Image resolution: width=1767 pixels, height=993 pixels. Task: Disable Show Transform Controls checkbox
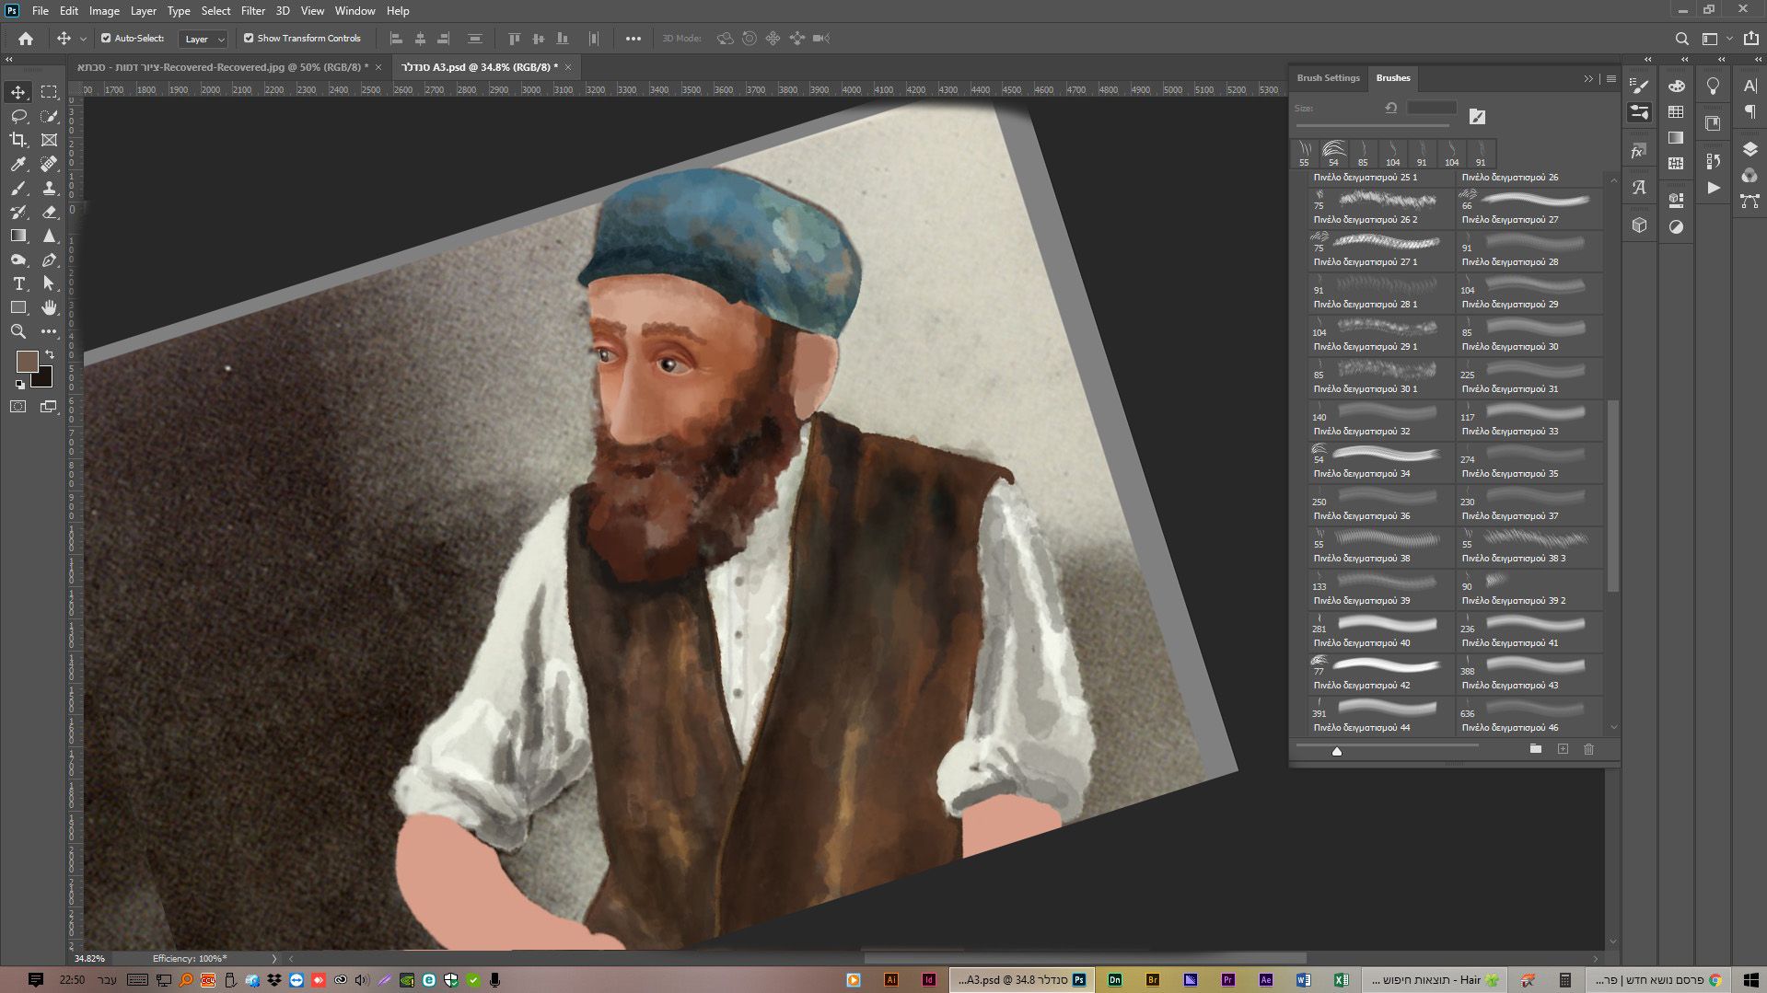pos(249,39)
